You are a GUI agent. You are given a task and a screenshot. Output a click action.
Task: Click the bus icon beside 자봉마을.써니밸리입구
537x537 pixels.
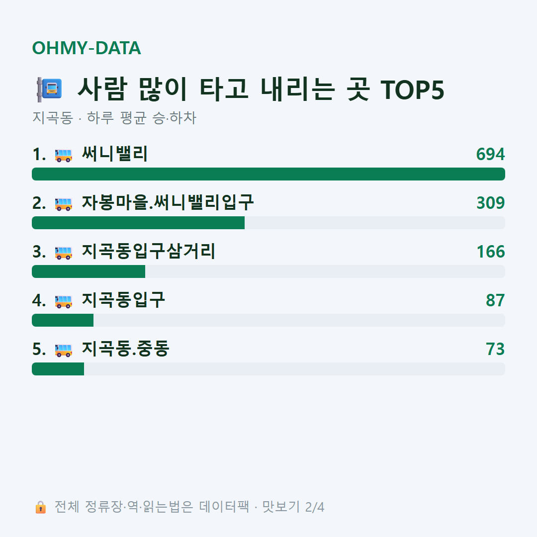(x=63, y=203)
